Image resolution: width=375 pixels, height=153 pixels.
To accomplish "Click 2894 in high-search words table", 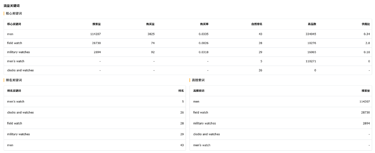I will pos(366,123).
